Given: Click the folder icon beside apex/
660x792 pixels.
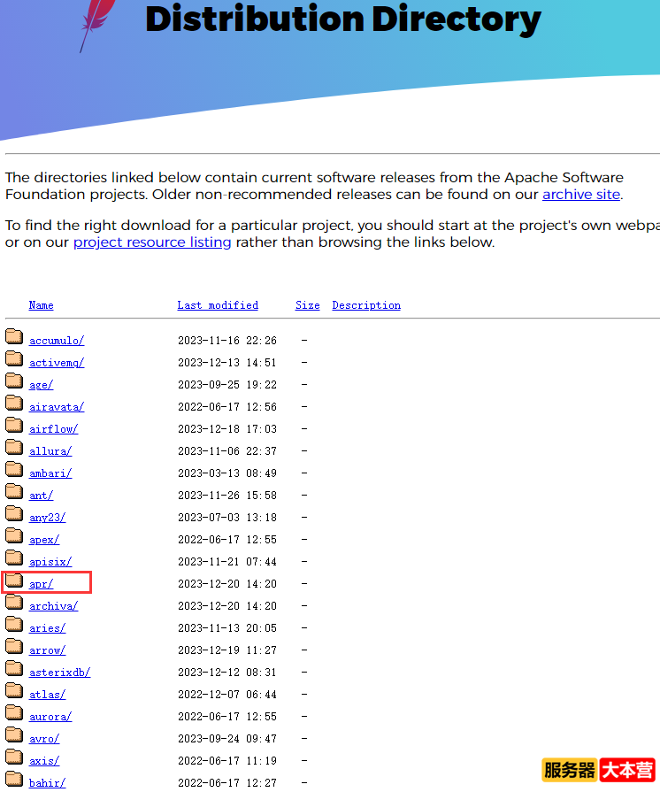Looking at the screenshot, I should (14, 536).
